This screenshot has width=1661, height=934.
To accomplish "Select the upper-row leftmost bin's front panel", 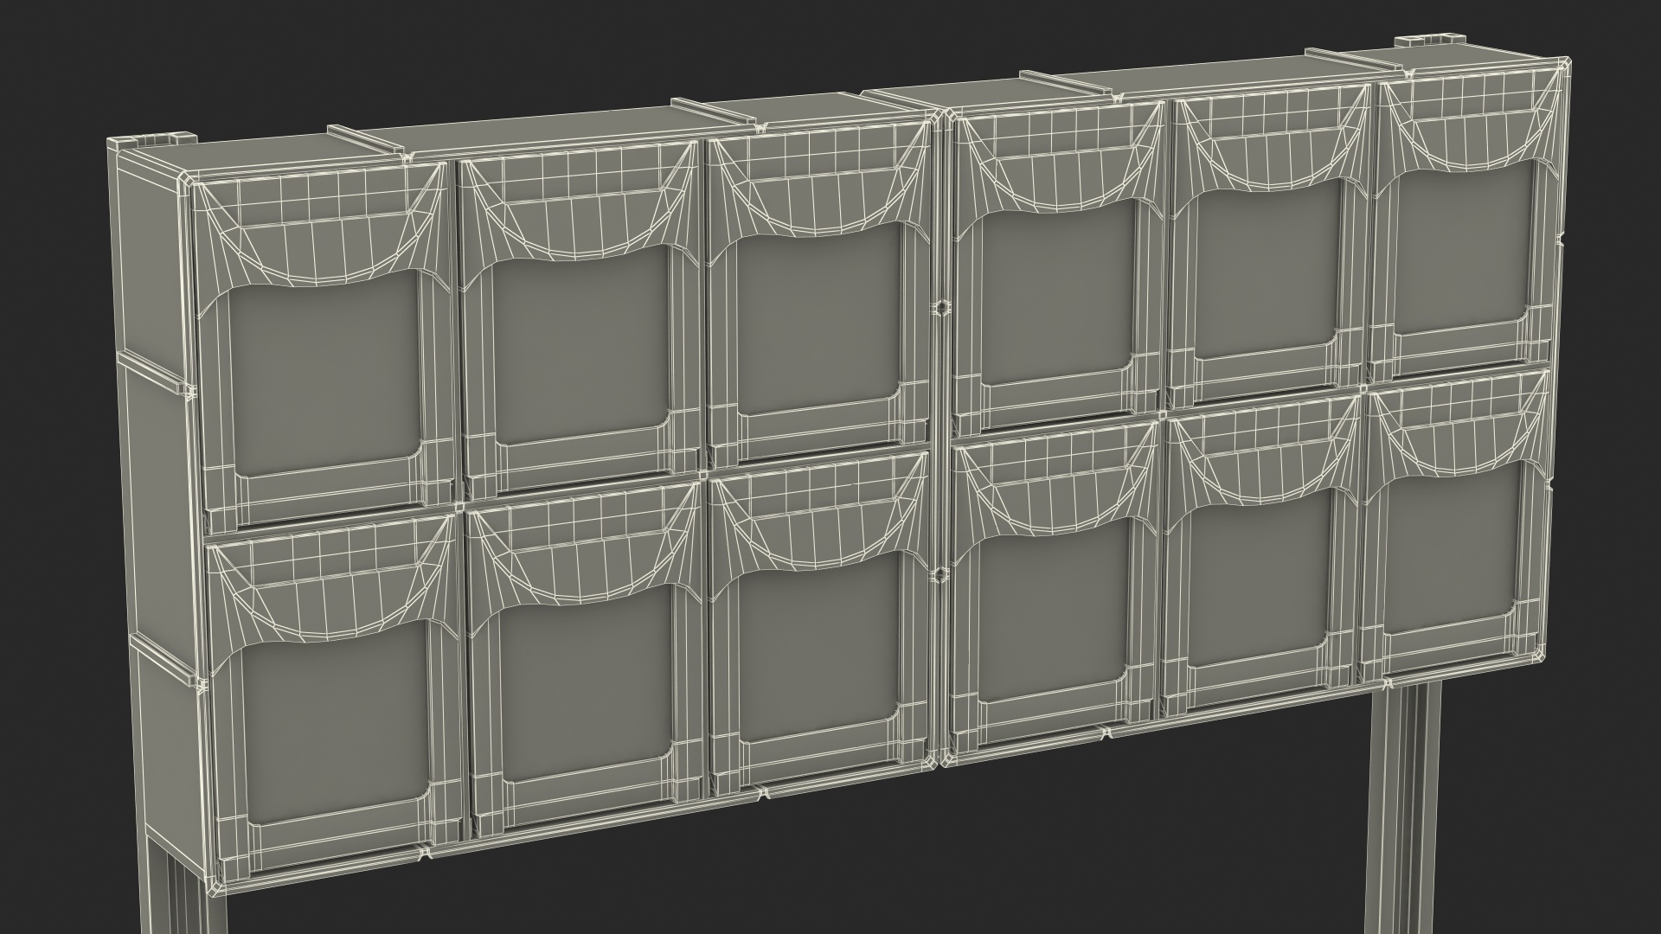I will click(x=327, y=346).
